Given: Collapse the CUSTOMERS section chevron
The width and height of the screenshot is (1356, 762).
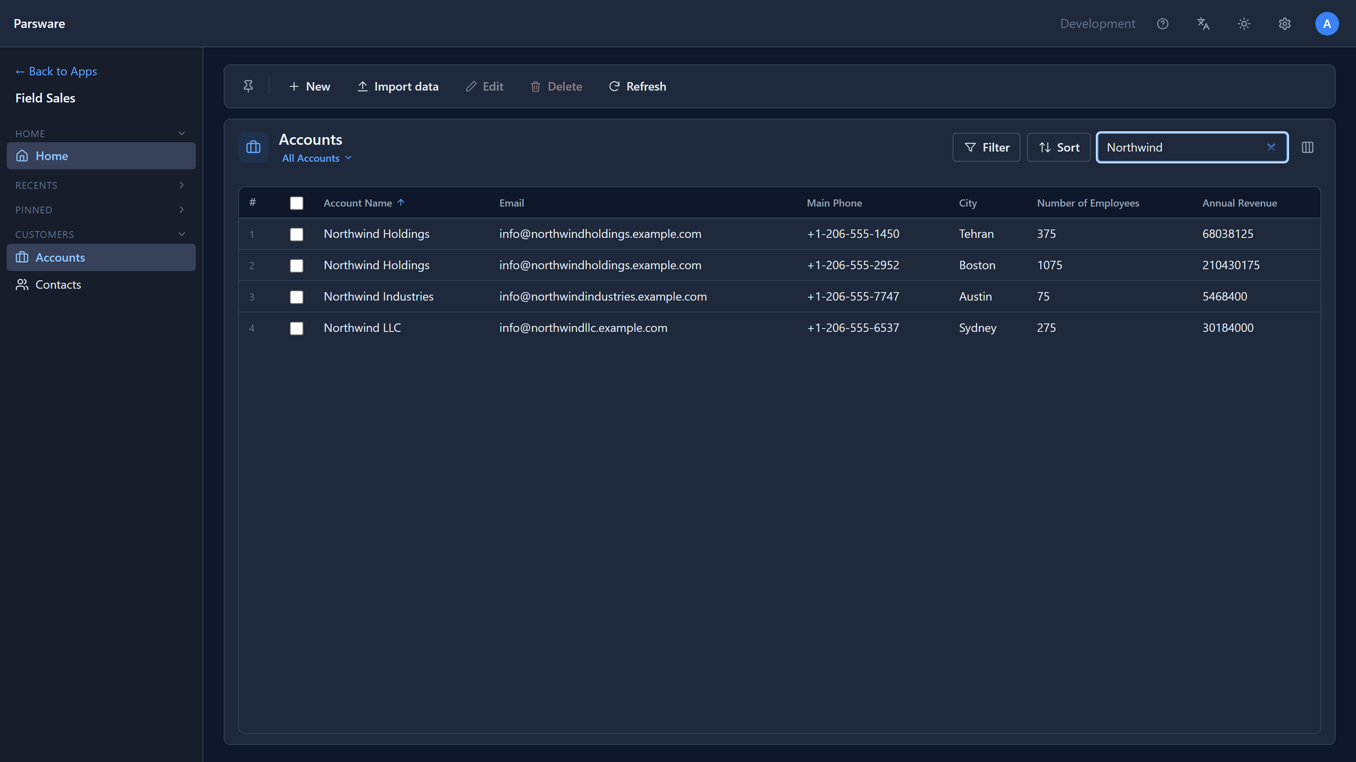Looking at the screenshot, I should pos(182,234).
